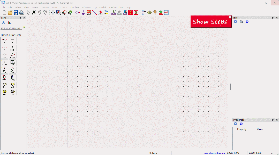Screen dimensions: 279x155
Task: Open the library browser books icon
Action: click(x=9, y=23)
